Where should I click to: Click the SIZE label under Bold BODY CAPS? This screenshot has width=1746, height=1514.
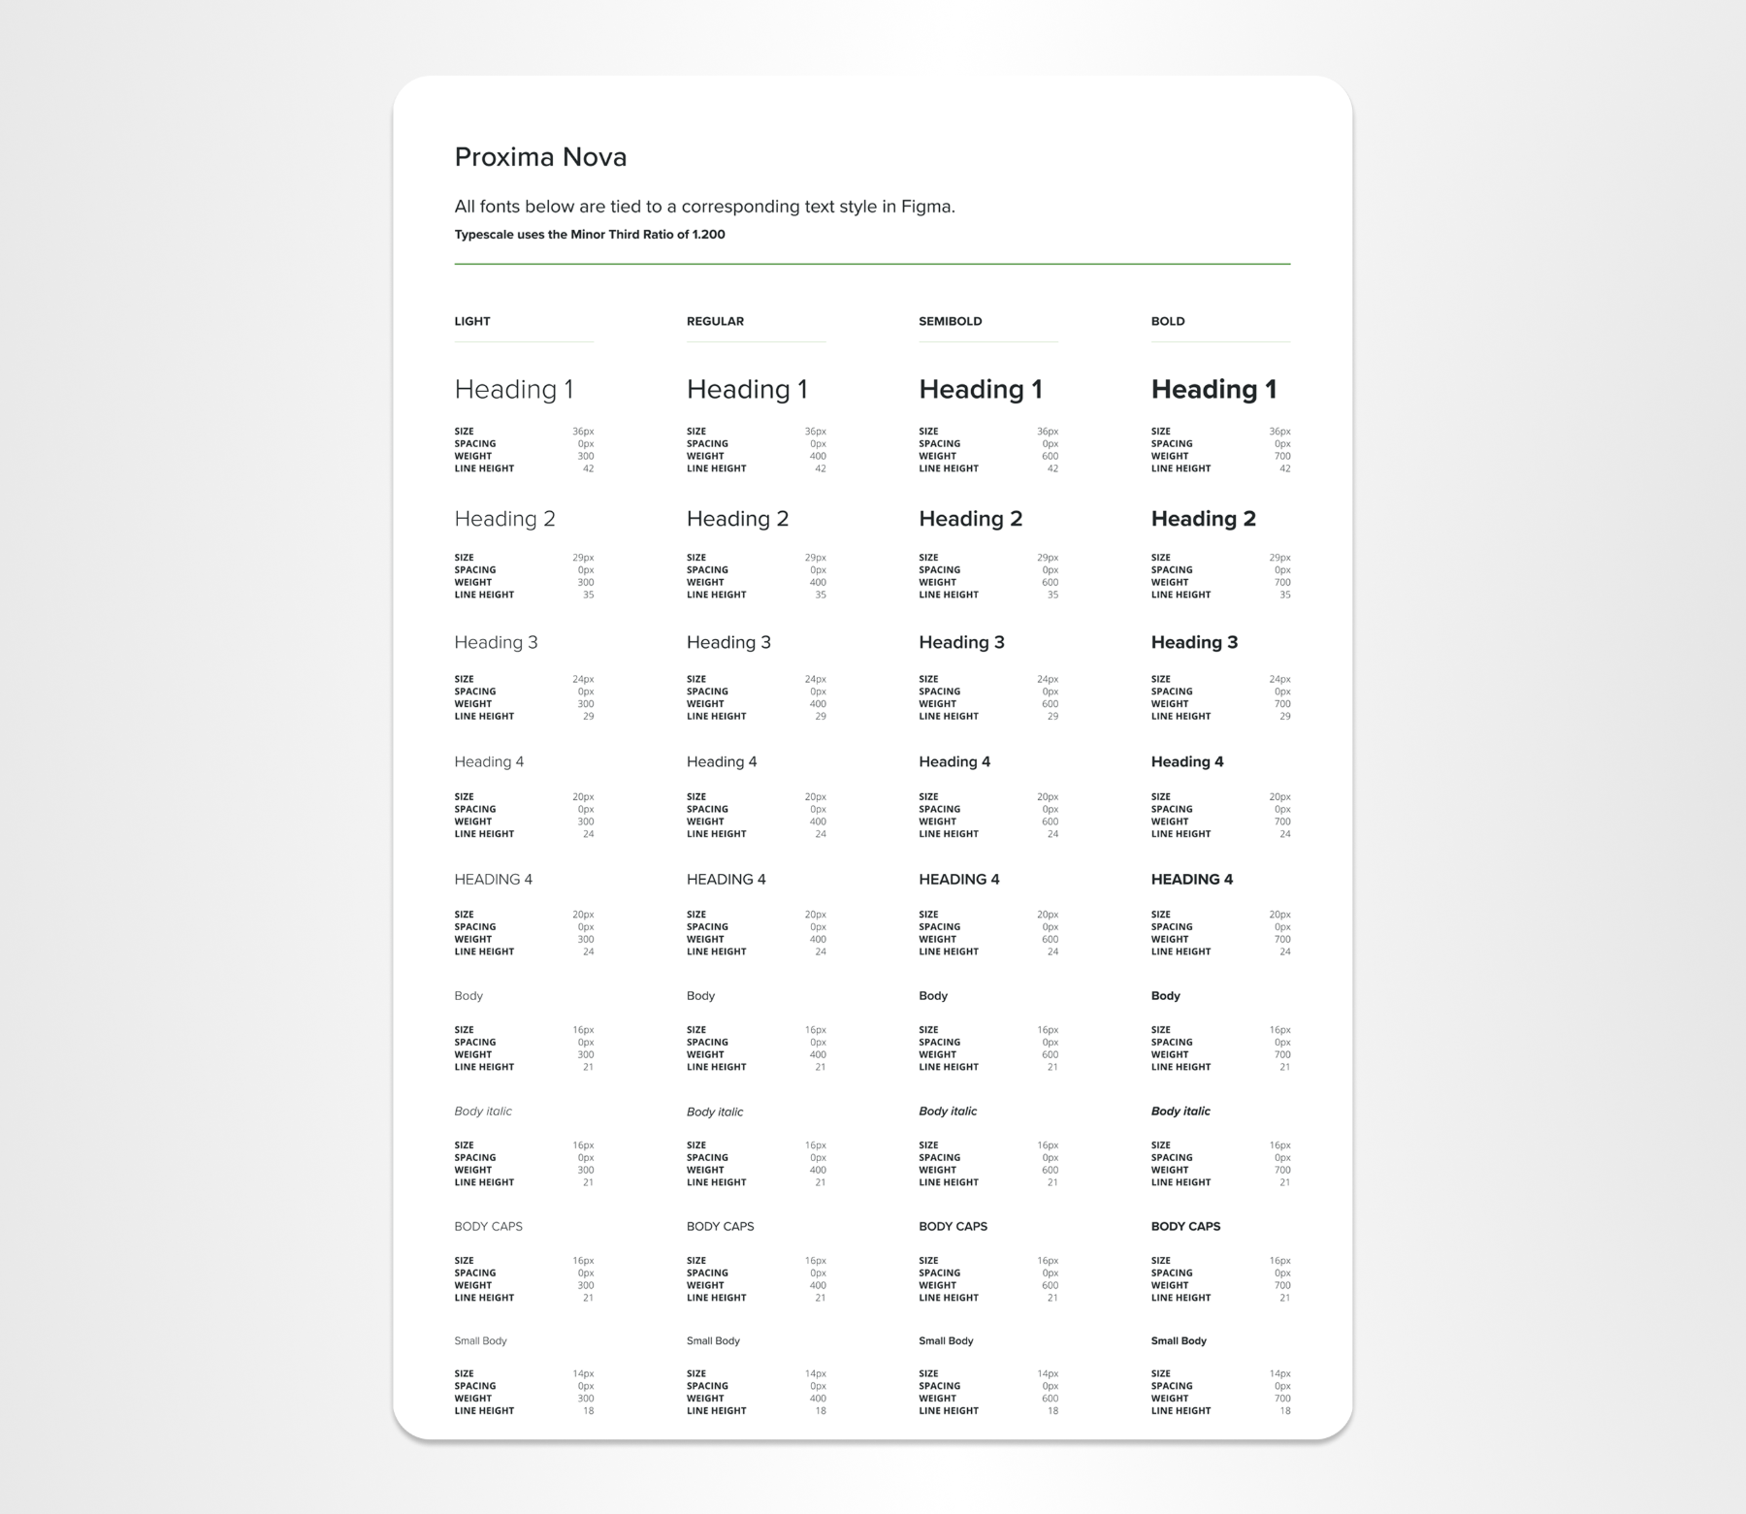1161,1262
